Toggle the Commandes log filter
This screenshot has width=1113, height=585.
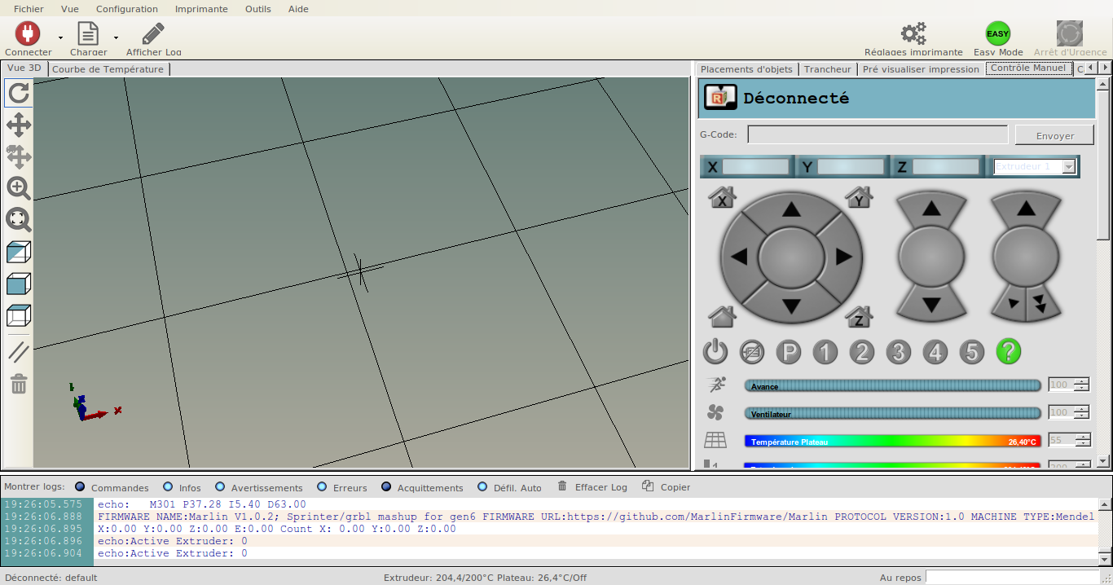point(80,486)
